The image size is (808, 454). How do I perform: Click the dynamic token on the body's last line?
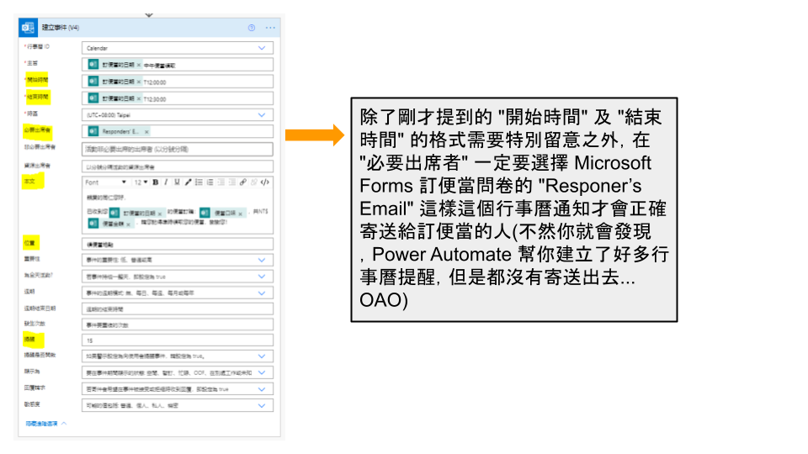pyautogui.click(x=109, y=224)
